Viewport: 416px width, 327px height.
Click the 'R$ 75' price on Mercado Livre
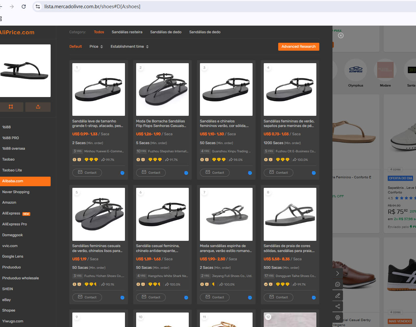(x=398, y=212)
